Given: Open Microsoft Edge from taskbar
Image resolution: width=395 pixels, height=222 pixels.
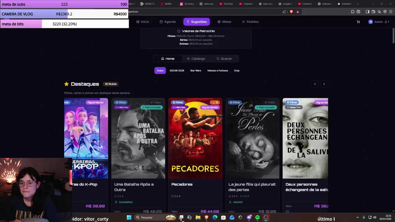Looking at the screenshot, I should click(215, 217).
